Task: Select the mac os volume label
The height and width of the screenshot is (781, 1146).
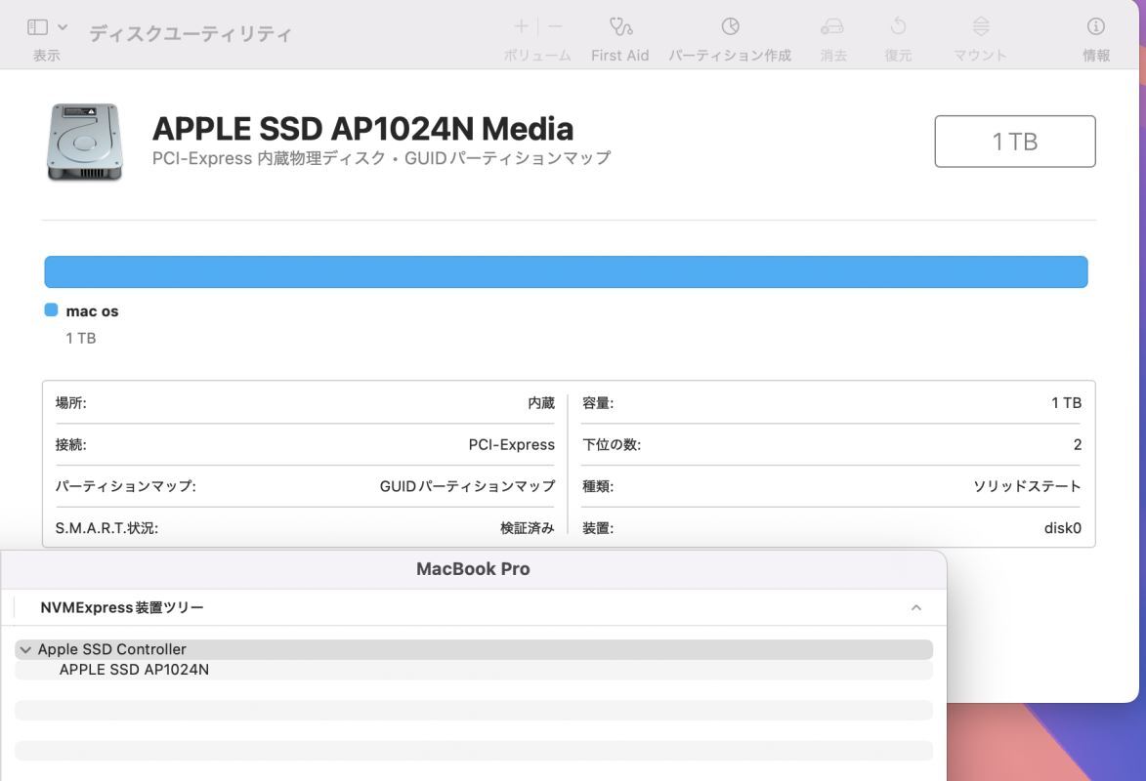Action: (92, 310)
